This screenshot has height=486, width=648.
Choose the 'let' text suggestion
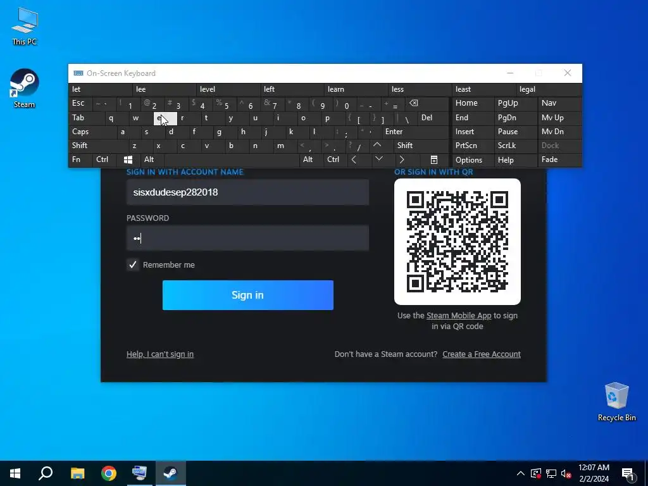coord(101,89)
